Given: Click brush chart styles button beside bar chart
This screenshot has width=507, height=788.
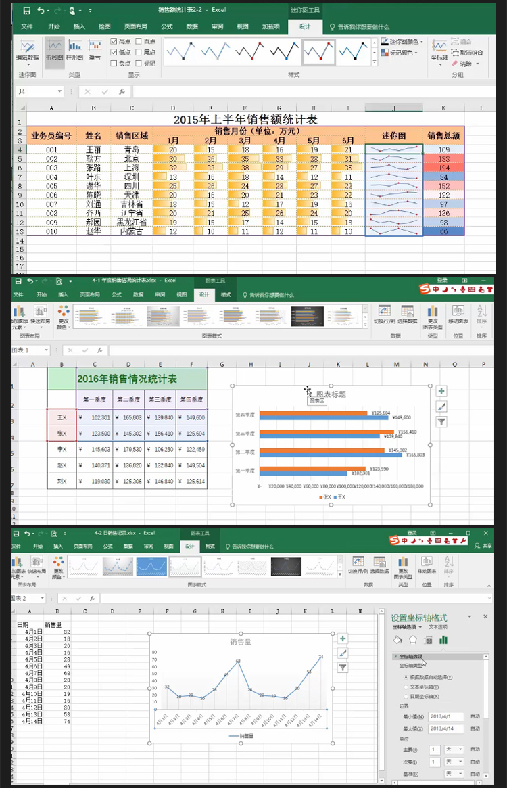Looking at the screenshot, I should pos(441,407).
